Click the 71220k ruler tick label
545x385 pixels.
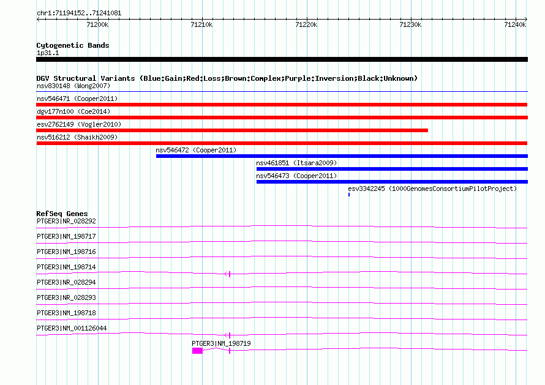click(306, 24)
